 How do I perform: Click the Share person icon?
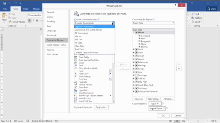click(x=209, y=9)
